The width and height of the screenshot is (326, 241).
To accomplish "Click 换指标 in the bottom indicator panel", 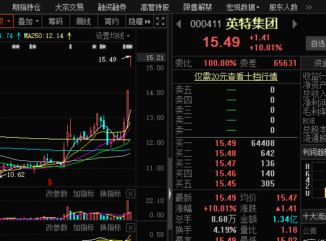I will pos(111,227).
